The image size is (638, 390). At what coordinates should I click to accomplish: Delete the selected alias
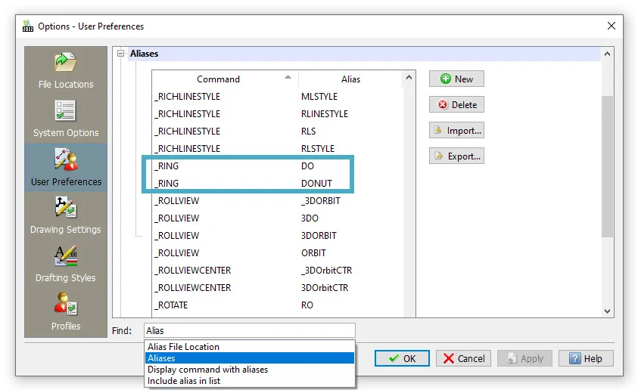point(456,104)
